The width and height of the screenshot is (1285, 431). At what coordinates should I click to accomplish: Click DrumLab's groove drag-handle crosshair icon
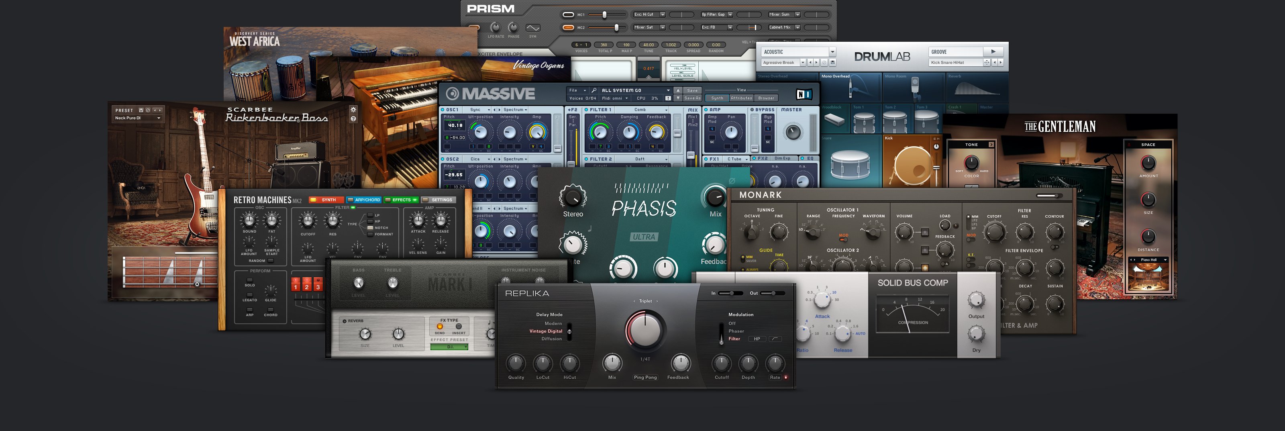[986, 62]
